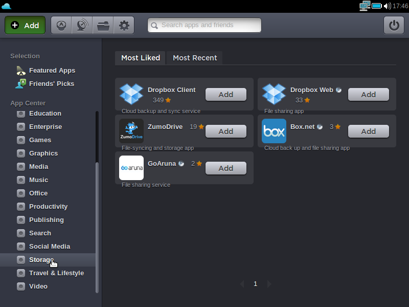Open the files folder icon in toolbar
The image size is (409, 307).
pos(103,25)
